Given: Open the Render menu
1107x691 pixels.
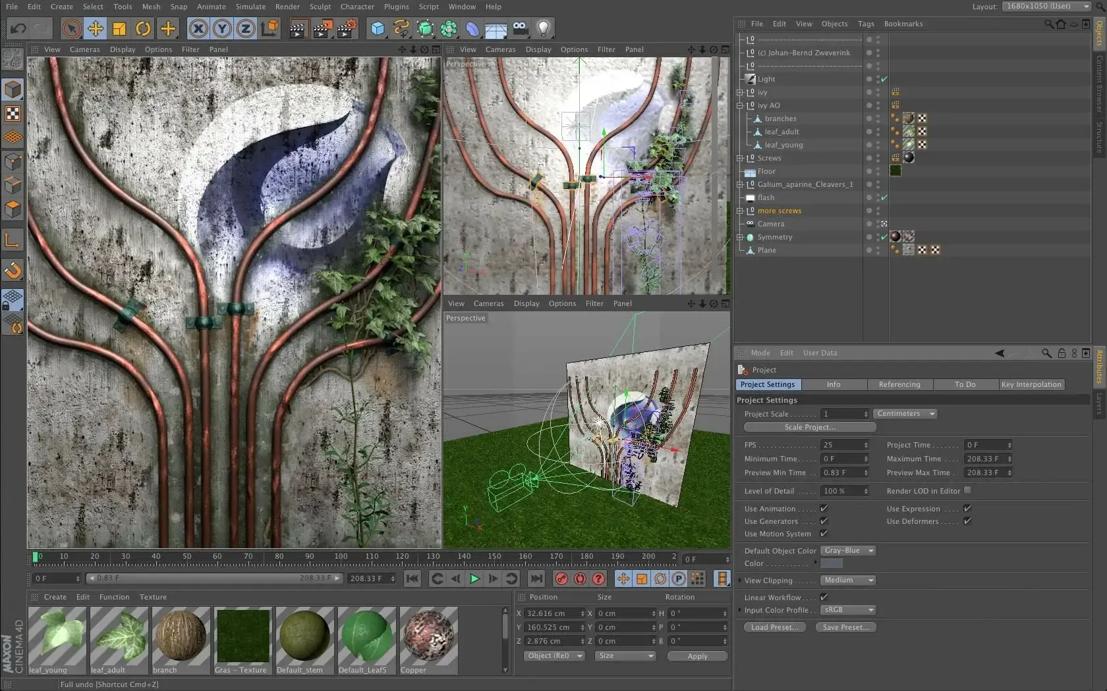Looking at the screenshot, I should click(x=287, y=7).
